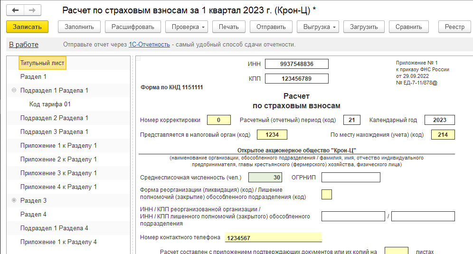This screenshot has height=254, width=473.
Task: Collapse Подраздел 1 Раздела 1 tree node
Action: point(14,90)
